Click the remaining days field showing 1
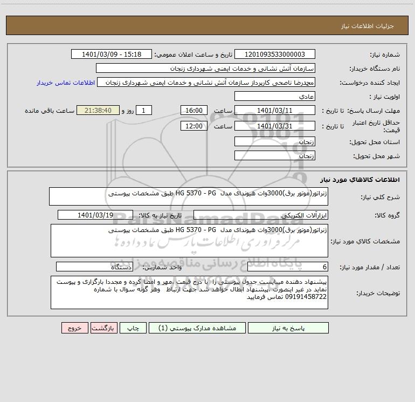This screenshot has height=402, width=415. click(x=144, y=110)
